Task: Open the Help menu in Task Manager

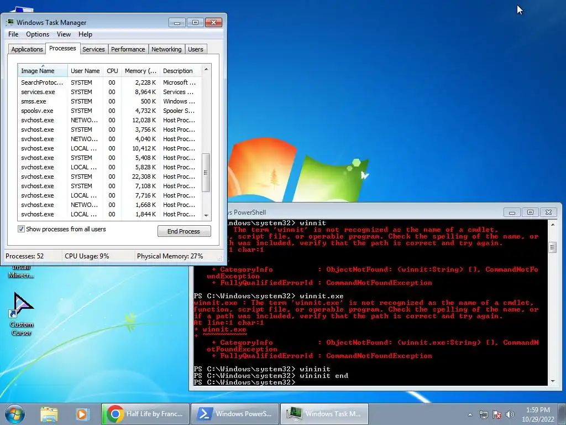Action: 85,34
